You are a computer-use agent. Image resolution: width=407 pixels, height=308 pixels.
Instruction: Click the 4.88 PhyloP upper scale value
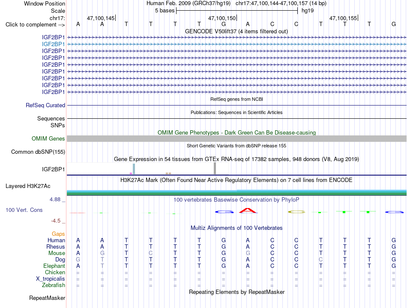click(x=55, y=199)
